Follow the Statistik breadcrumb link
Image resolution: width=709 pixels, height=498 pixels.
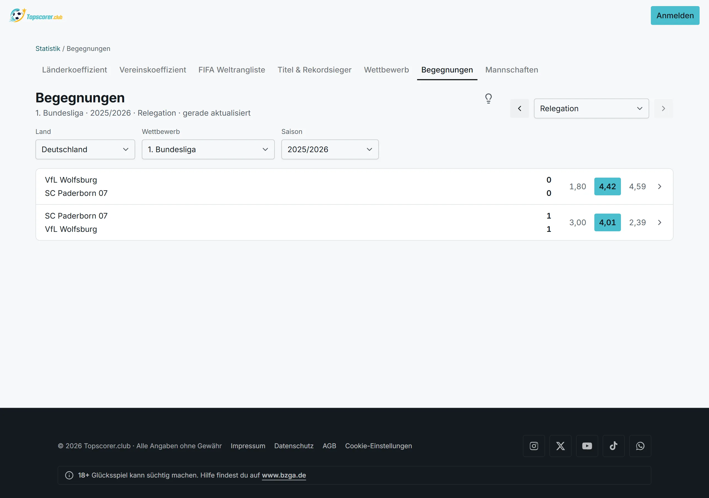coord(48,48)
